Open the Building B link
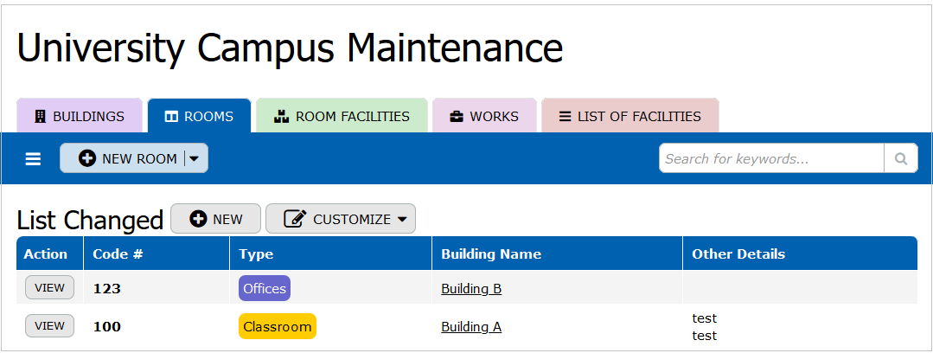The width and height of the screenshot is (933, 353). point(471,289)
